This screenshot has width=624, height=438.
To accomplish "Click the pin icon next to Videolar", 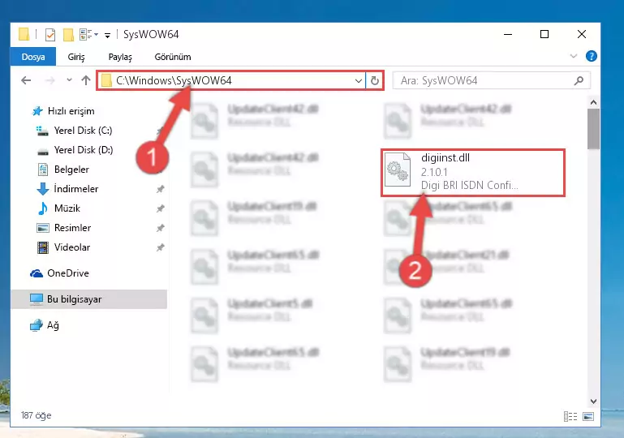I will [x=160, y=247].
